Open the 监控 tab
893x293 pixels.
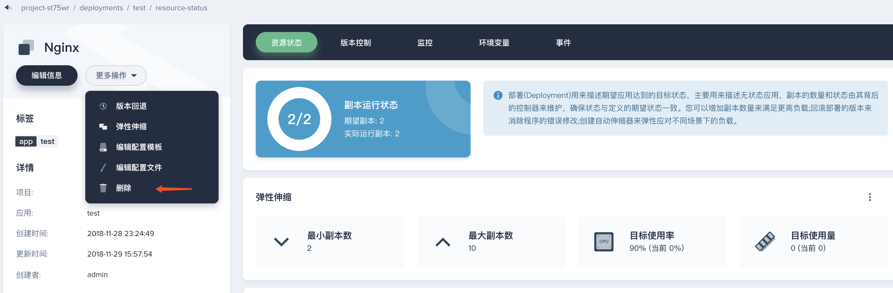[425, 43]
